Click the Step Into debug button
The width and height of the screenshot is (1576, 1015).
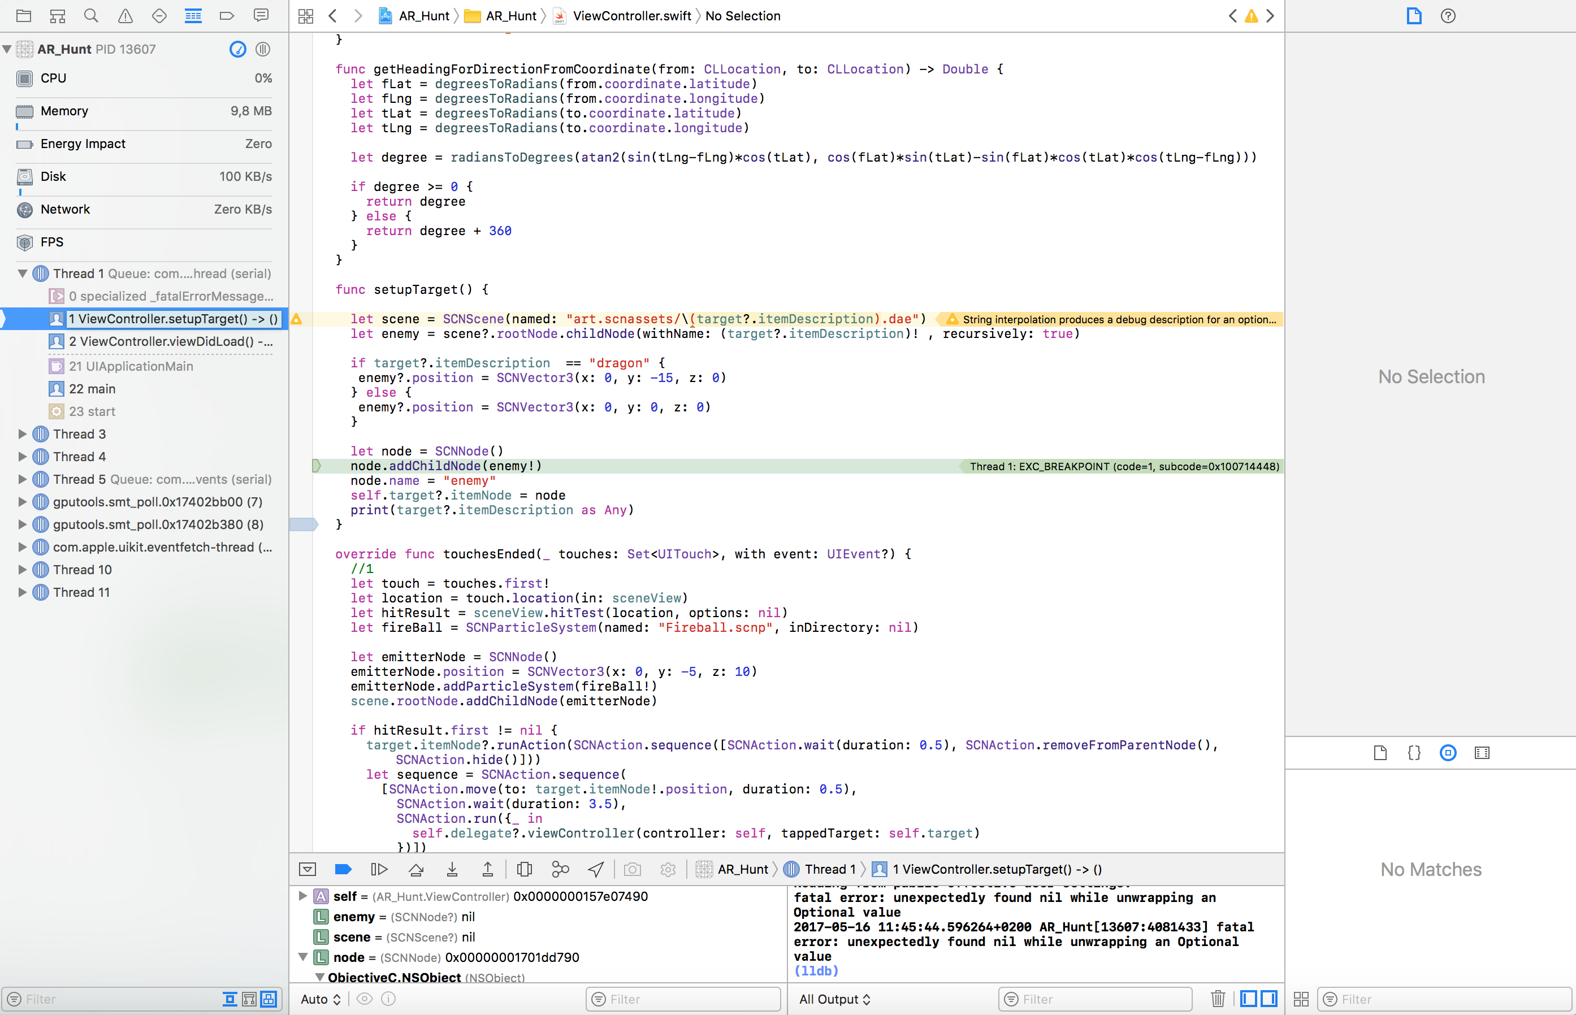coord(452,869)
